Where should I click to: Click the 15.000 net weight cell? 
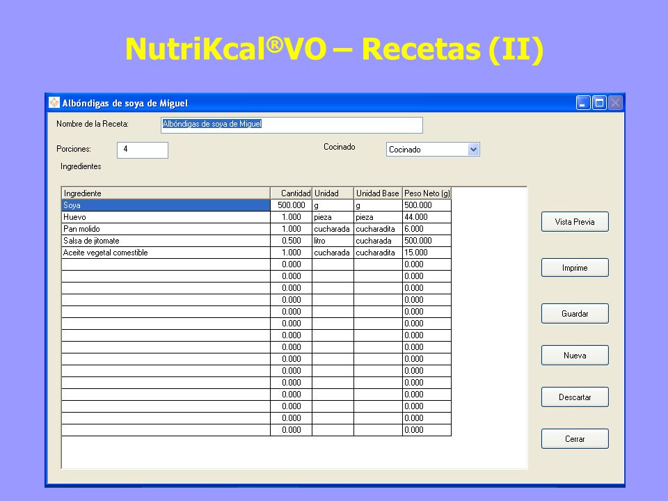(x=427, y=253)
